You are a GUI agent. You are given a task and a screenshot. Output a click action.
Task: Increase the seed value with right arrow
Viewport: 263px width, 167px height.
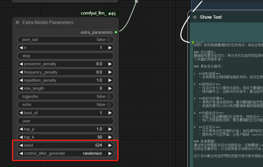click(x=110, y=145)
